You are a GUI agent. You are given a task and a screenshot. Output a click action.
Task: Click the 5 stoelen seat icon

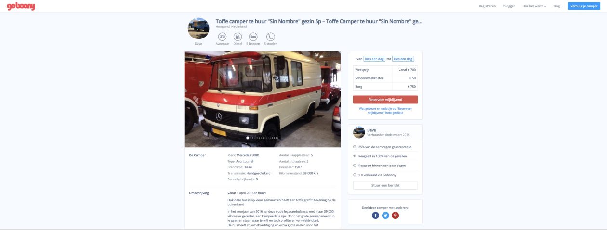[270, 36]
